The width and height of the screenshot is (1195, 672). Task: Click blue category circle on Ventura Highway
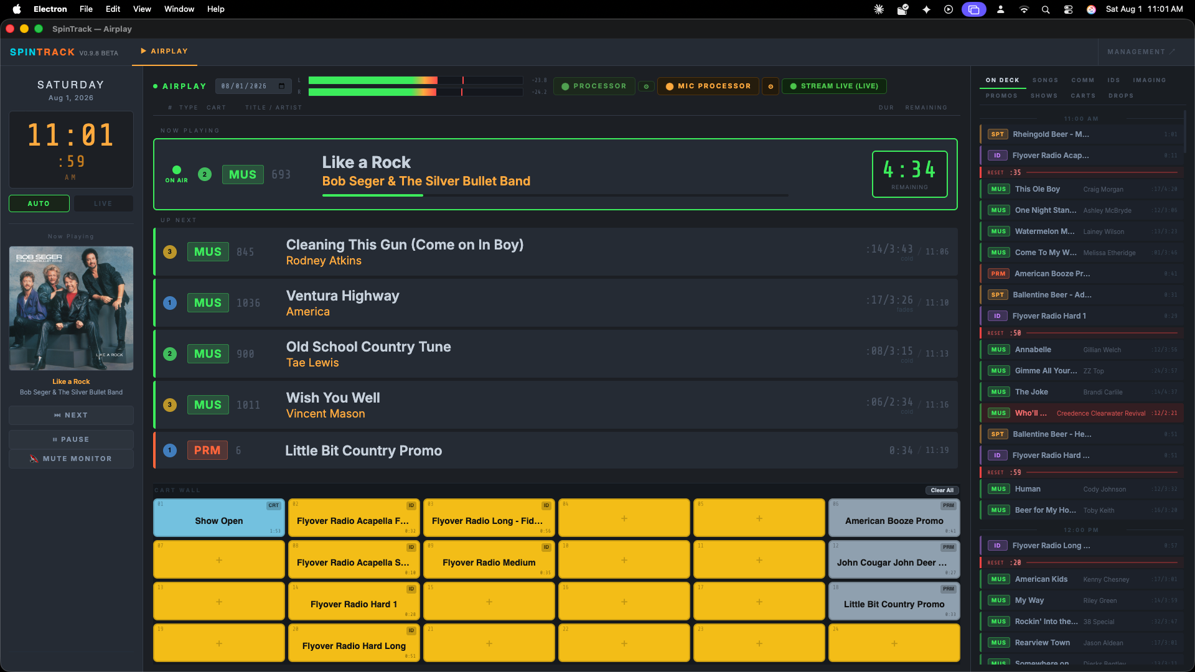click(x=170, y=303)
